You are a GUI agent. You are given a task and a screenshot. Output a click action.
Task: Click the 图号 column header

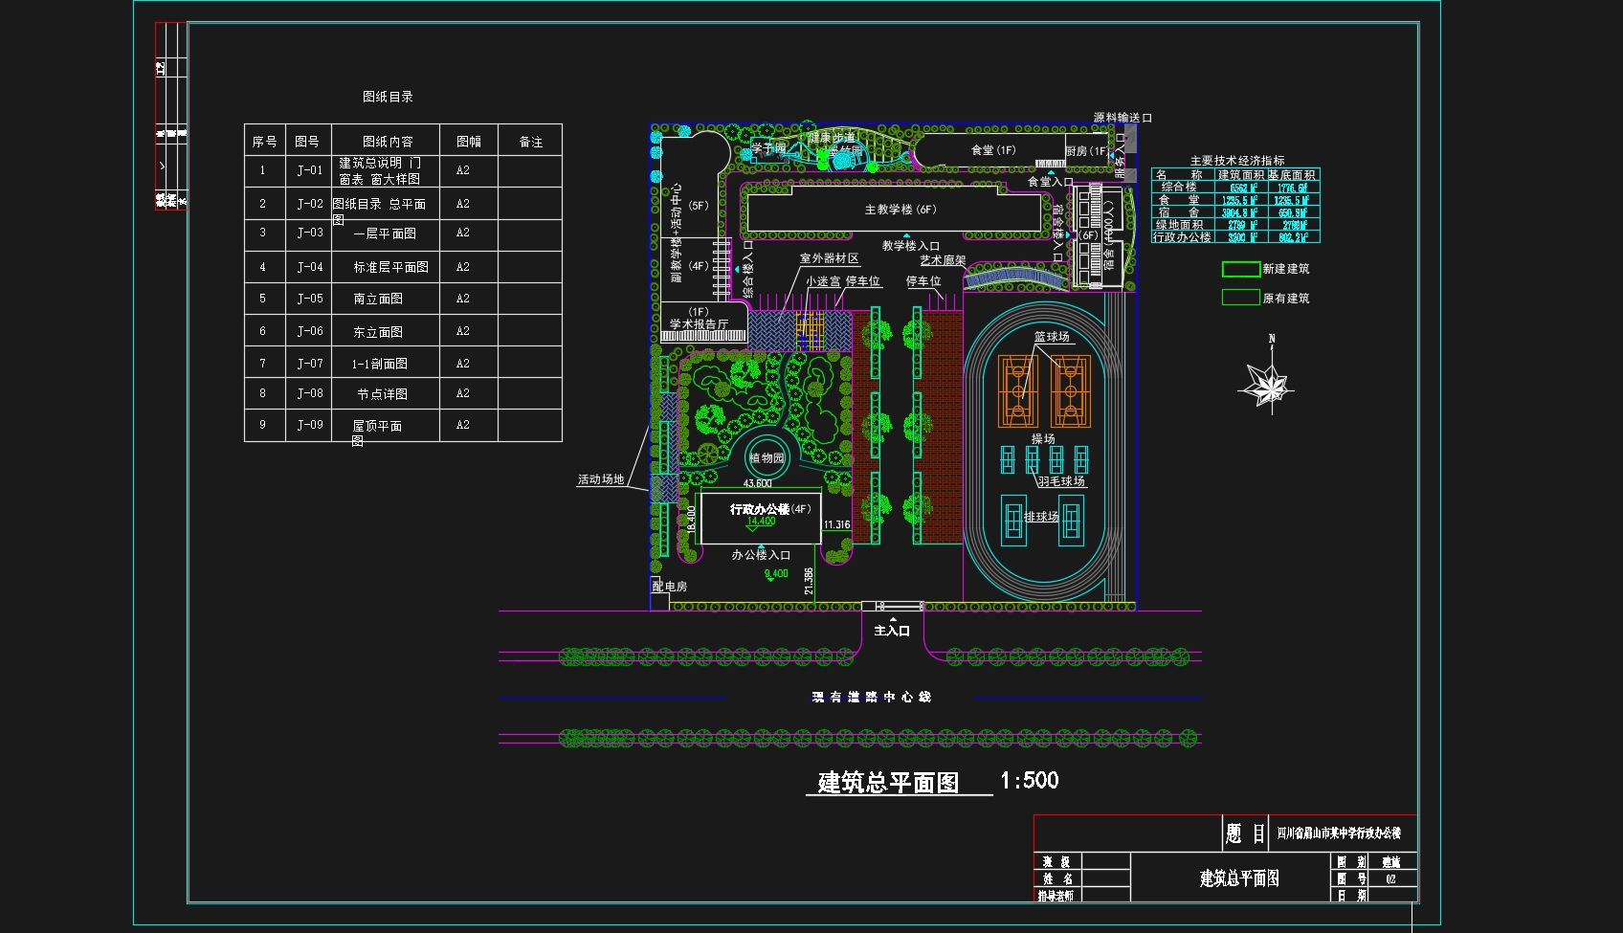tap(307, 142)
